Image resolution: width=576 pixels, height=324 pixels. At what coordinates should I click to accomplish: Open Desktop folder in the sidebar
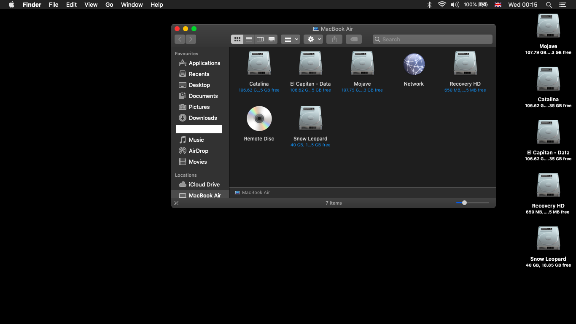tap(200, 85)
